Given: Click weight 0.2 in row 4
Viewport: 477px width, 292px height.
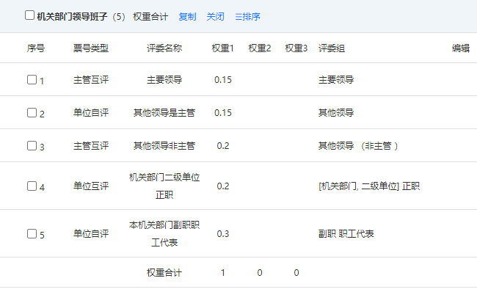Looking at the screenshot, I should pyautogui.click(x=223, y=186).
